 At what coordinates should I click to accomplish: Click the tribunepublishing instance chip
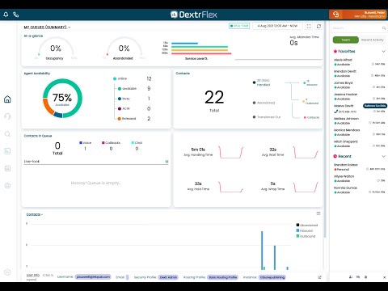[x=272, y=277]
